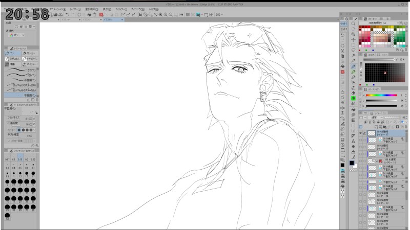Toggle visibility of the top layer
The width and height of the screenshot is (410, 230).
click(x=361, y=132)
